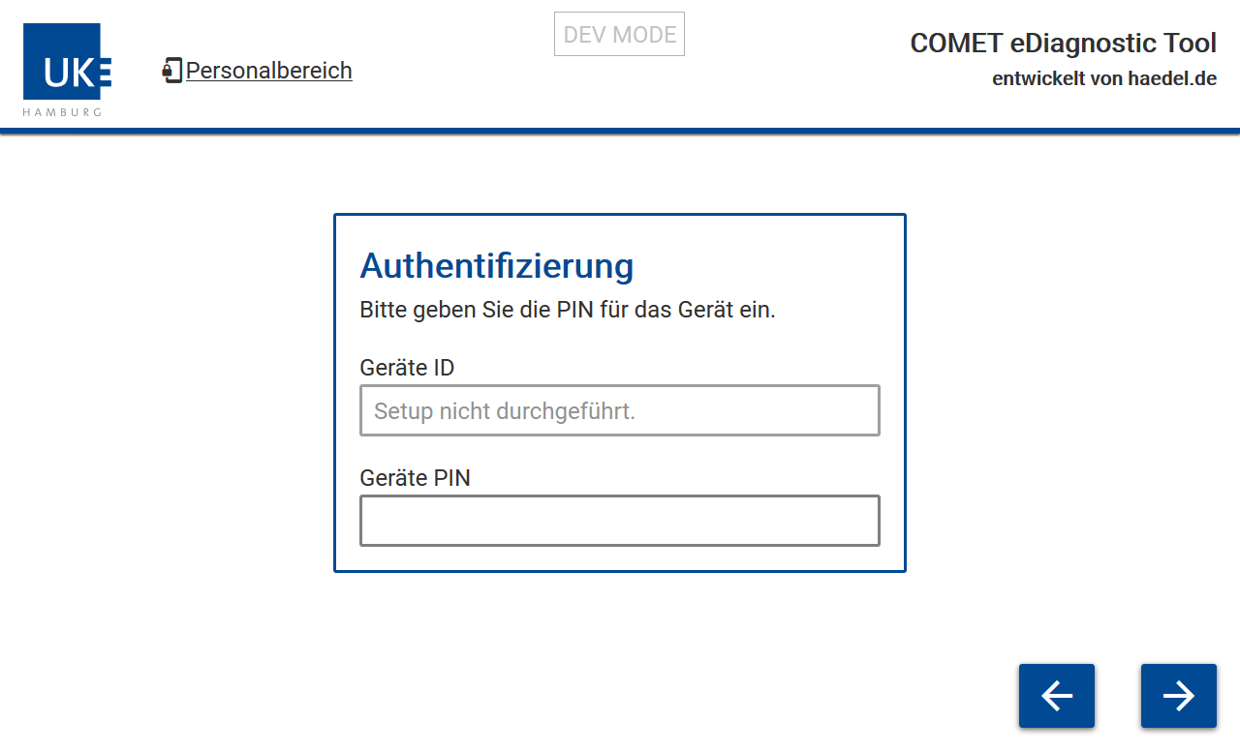Click the 'entwickelt von haedel.de' credit
This screenshot has height=751, width=1240.
pyautogui.click(x=1103, y=79)
